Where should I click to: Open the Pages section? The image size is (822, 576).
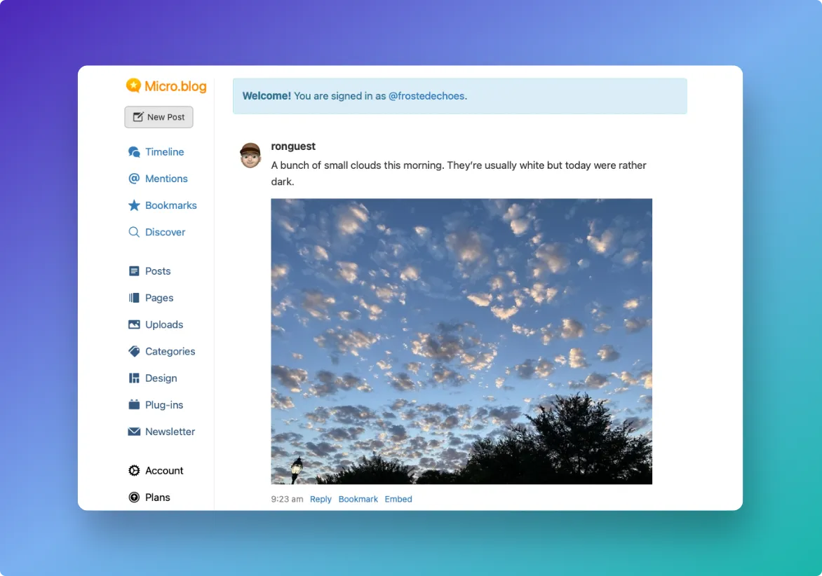tap(159, 298)
